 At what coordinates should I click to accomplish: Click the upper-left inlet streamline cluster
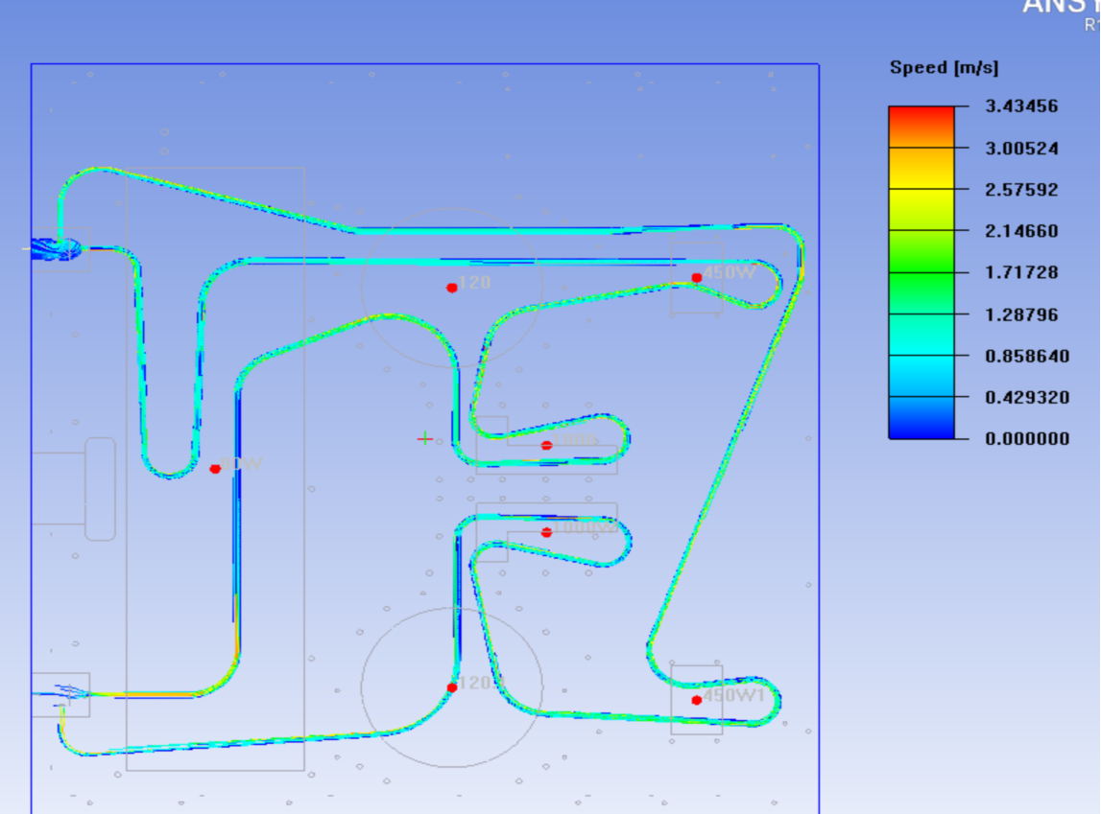54,249
